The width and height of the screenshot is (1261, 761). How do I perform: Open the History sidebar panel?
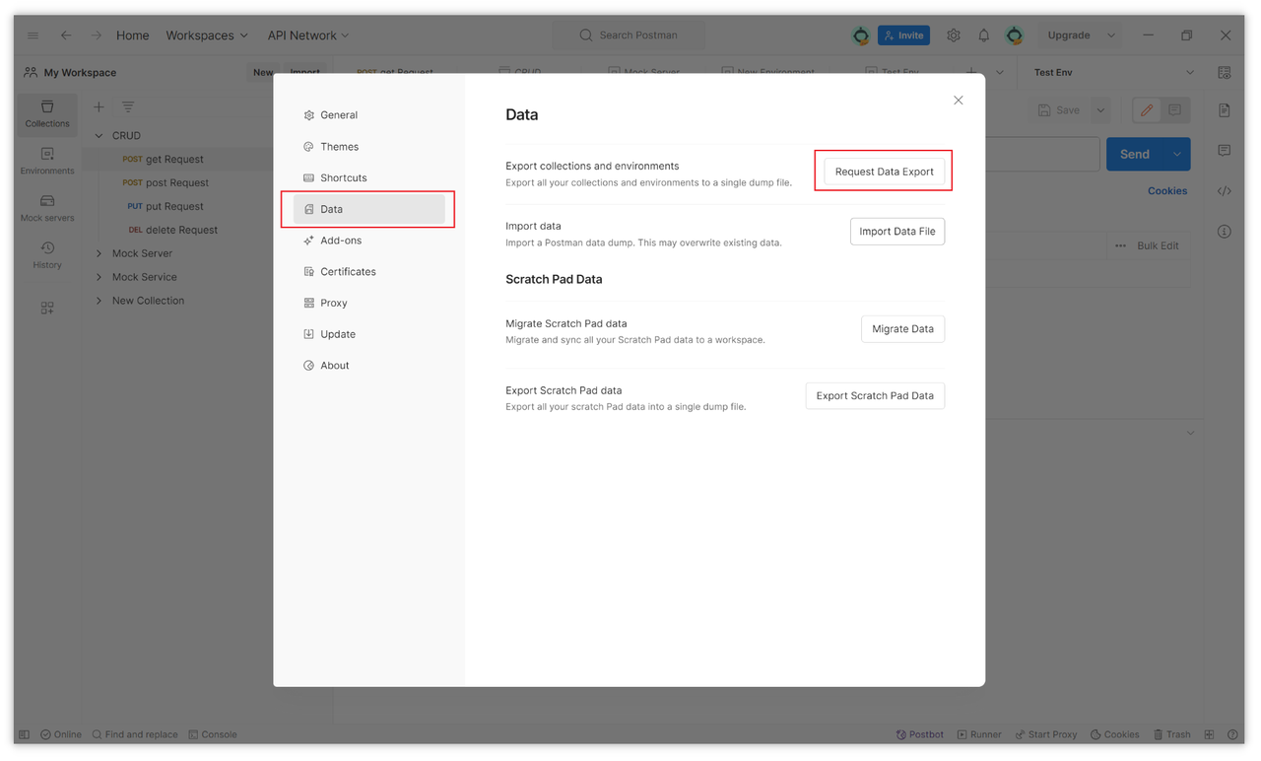pos(47,255)
